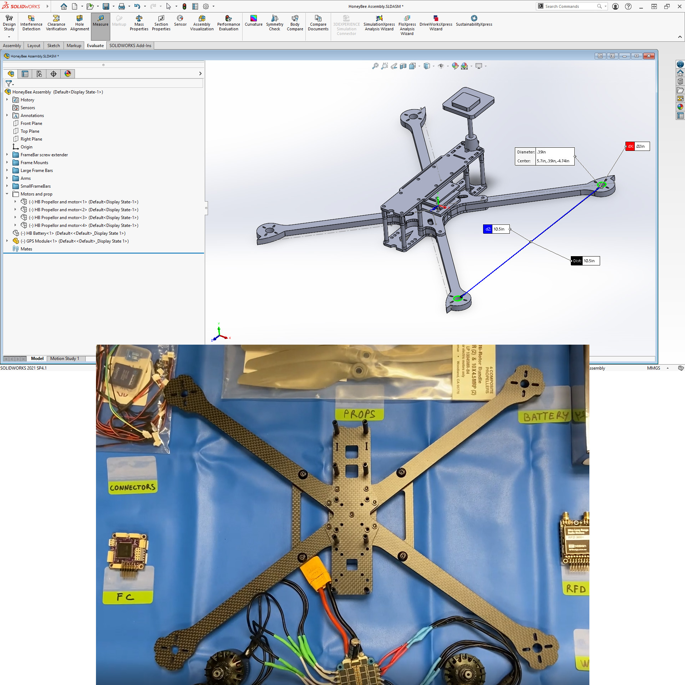Click the Zoom to Fit icon
Viewport: 685px width, 685px height.
(375, 66)
